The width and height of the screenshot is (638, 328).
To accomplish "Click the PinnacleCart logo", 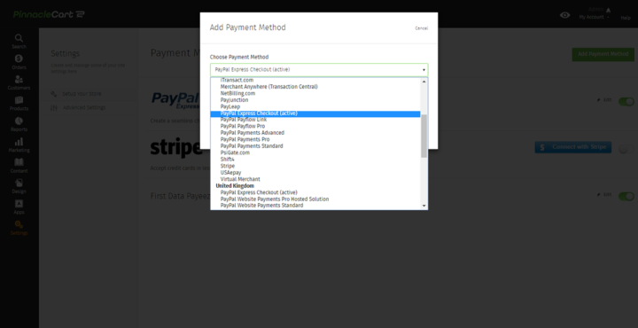I will [49, 15].
